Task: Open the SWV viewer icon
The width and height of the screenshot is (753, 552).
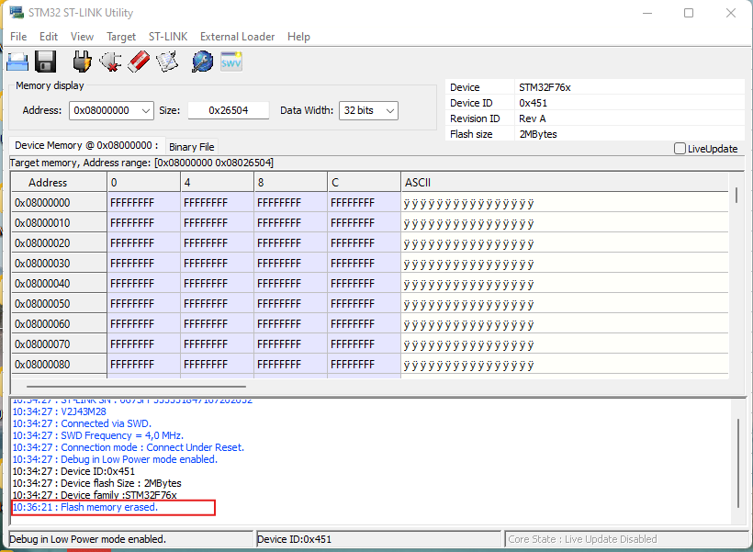Action: point(230,62)
